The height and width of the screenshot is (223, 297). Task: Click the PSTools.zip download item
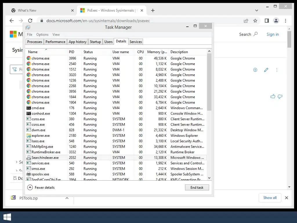28,198
